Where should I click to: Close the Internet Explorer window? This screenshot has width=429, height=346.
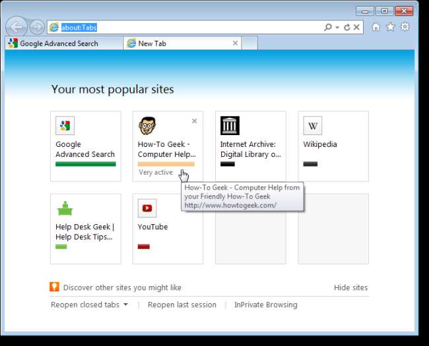[x=404, y=11]
